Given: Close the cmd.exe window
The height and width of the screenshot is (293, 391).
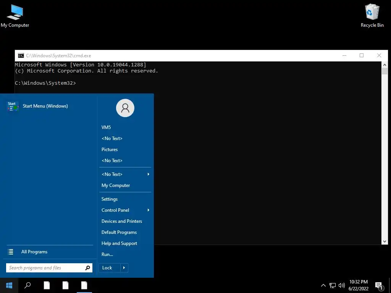Looking at the screenshot, I should click(379, 55).
